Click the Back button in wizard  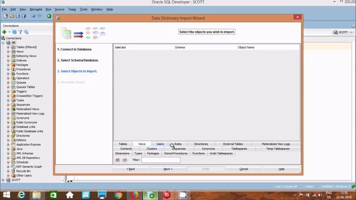(x=131, y=169)
